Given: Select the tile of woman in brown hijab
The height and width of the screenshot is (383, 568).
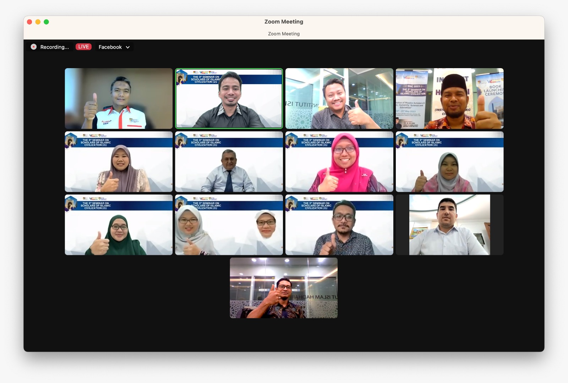Looking at the screenshot, I should click(x=119, y=162).
